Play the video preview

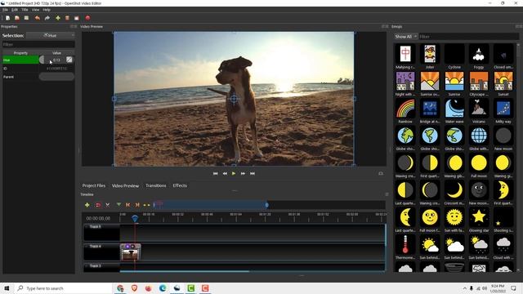[234, 173]
